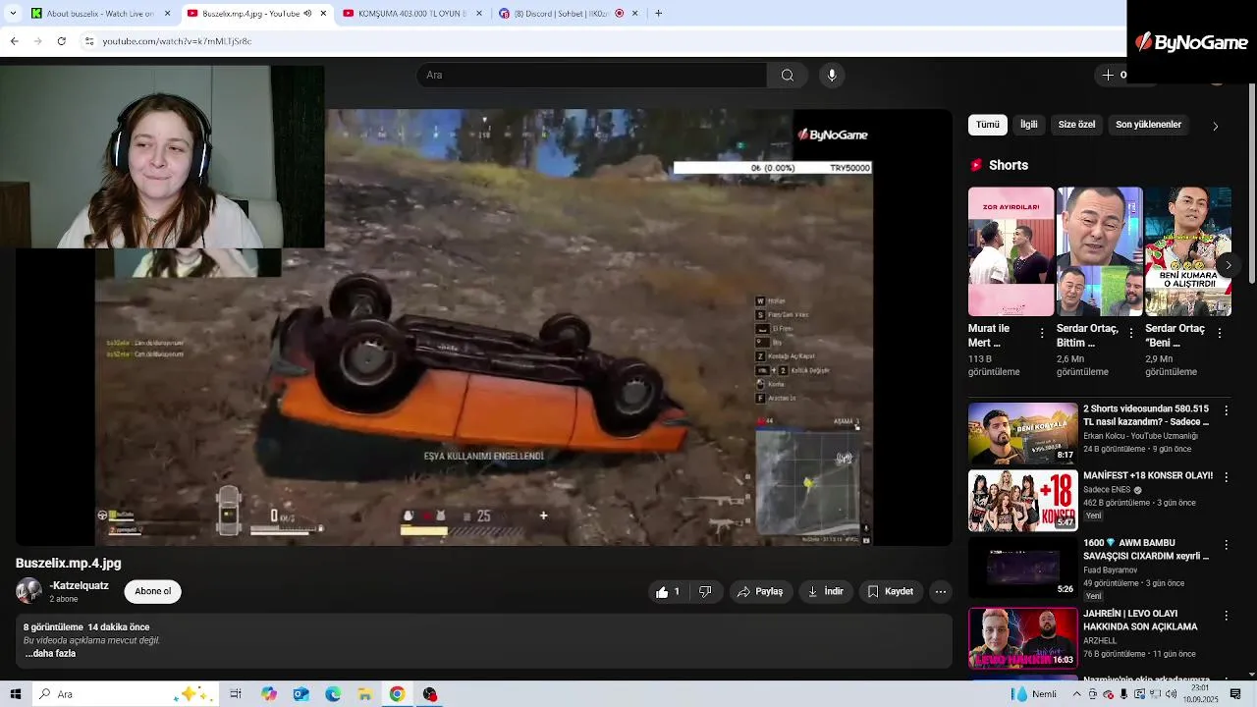Open Microsoft Edge from the taskbar
This screenshot has width=1257, height=707.
pos(333,694)
